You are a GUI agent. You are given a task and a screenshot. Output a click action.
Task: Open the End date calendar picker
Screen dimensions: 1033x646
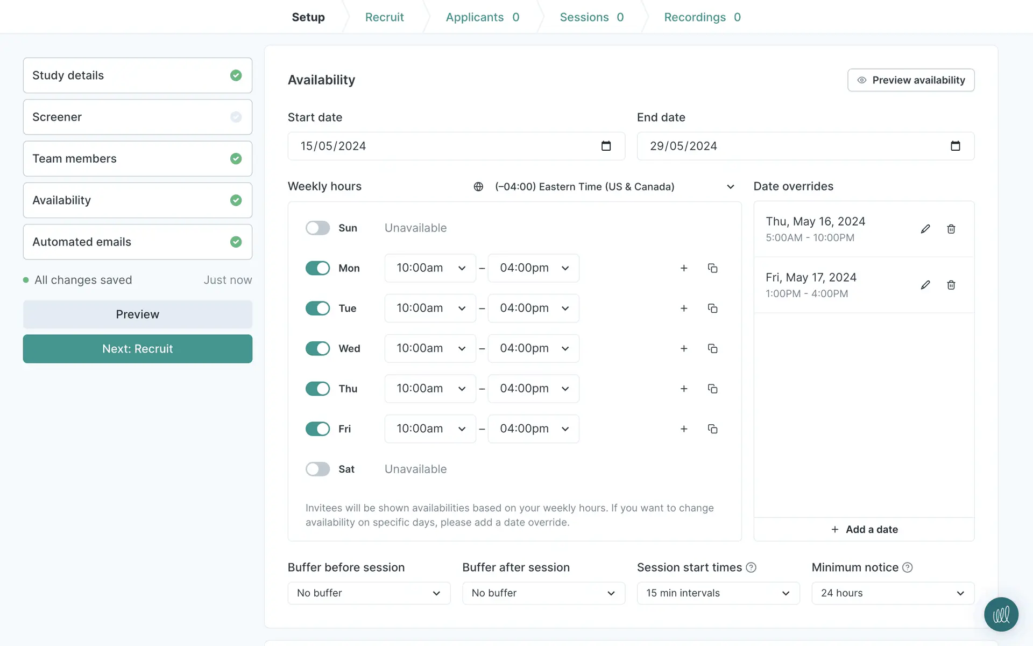click(955, 146)
